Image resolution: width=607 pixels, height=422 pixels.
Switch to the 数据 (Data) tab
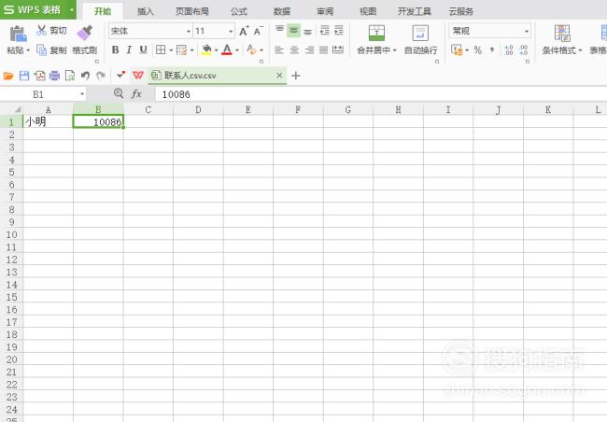(282, 11)
